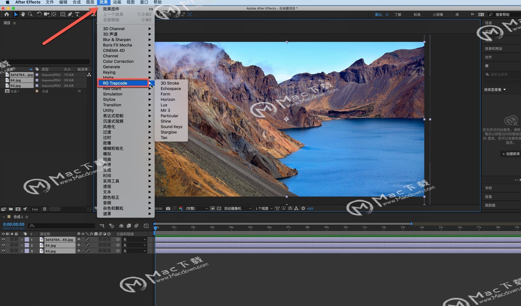Open parent dropdown for layer 3d1d784...65.jpg
Image resolution: width=521 pixels, height=306 pixels.
click(x=135, y=240)
